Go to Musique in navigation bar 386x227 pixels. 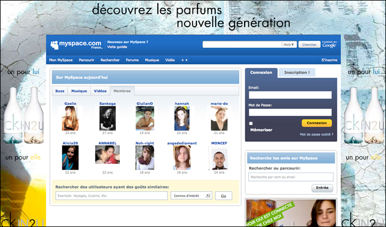click(x=152, y=60)
